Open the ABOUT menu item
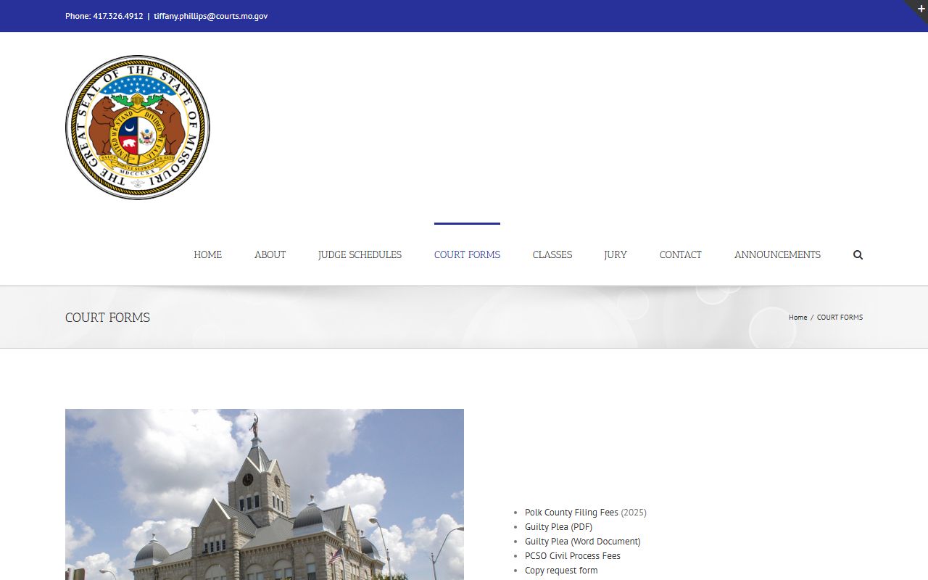 point(270,254)
